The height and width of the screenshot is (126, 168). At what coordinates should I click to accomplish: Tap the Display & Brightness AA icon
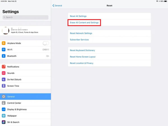point(4,109)
